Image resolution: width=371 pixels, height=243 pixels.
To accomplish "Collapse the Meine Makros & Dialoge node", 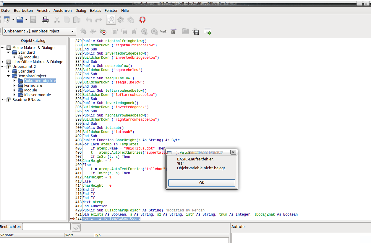I will (3, 47).
